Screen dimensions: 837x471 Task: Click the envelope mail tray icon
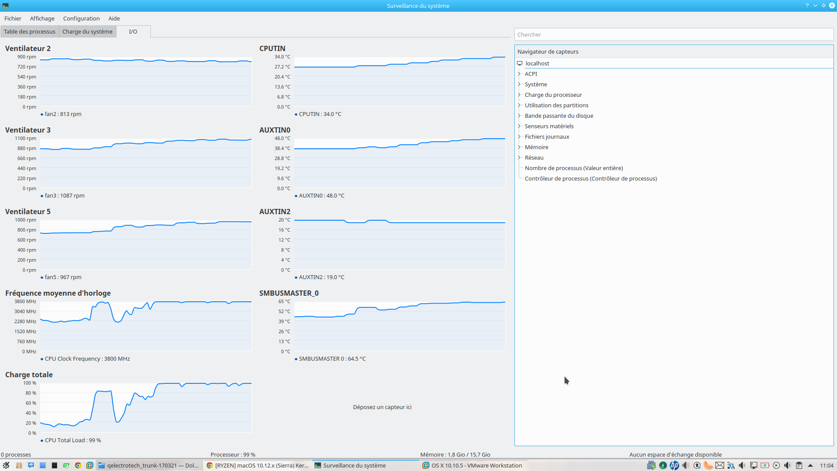720,465
